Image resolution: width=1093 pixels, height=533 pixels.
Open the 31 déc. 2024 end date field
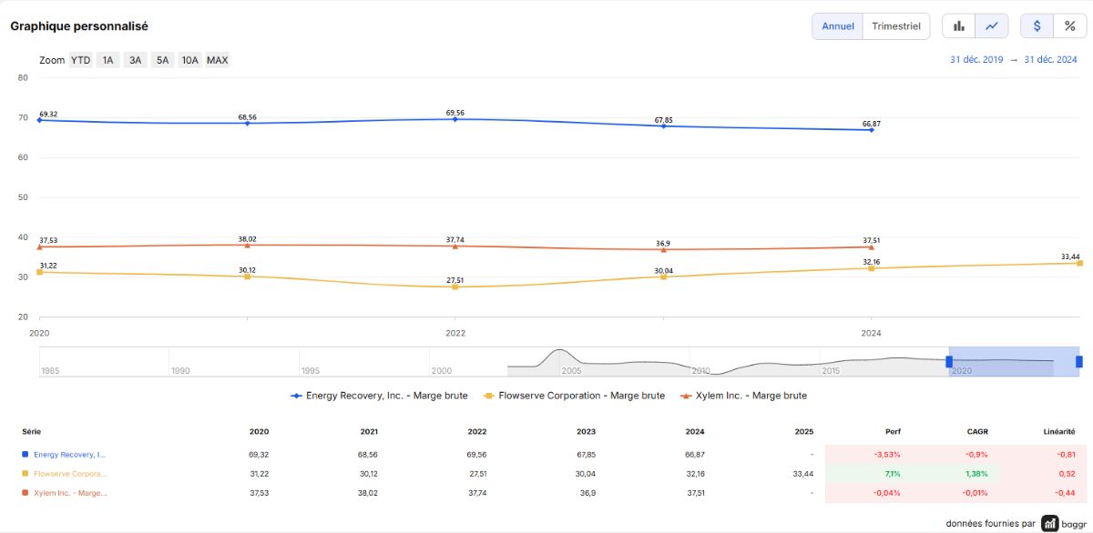(1050, 59)
